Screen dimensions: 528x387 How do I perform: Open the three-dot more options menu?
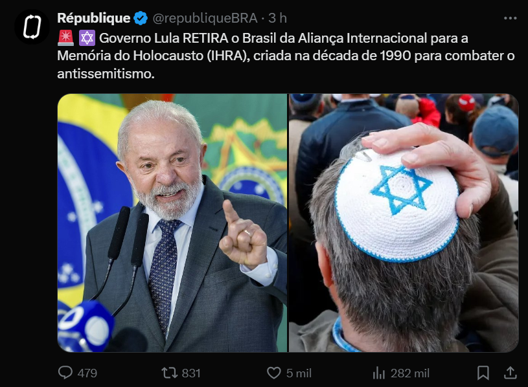click(x=510, y=18)
